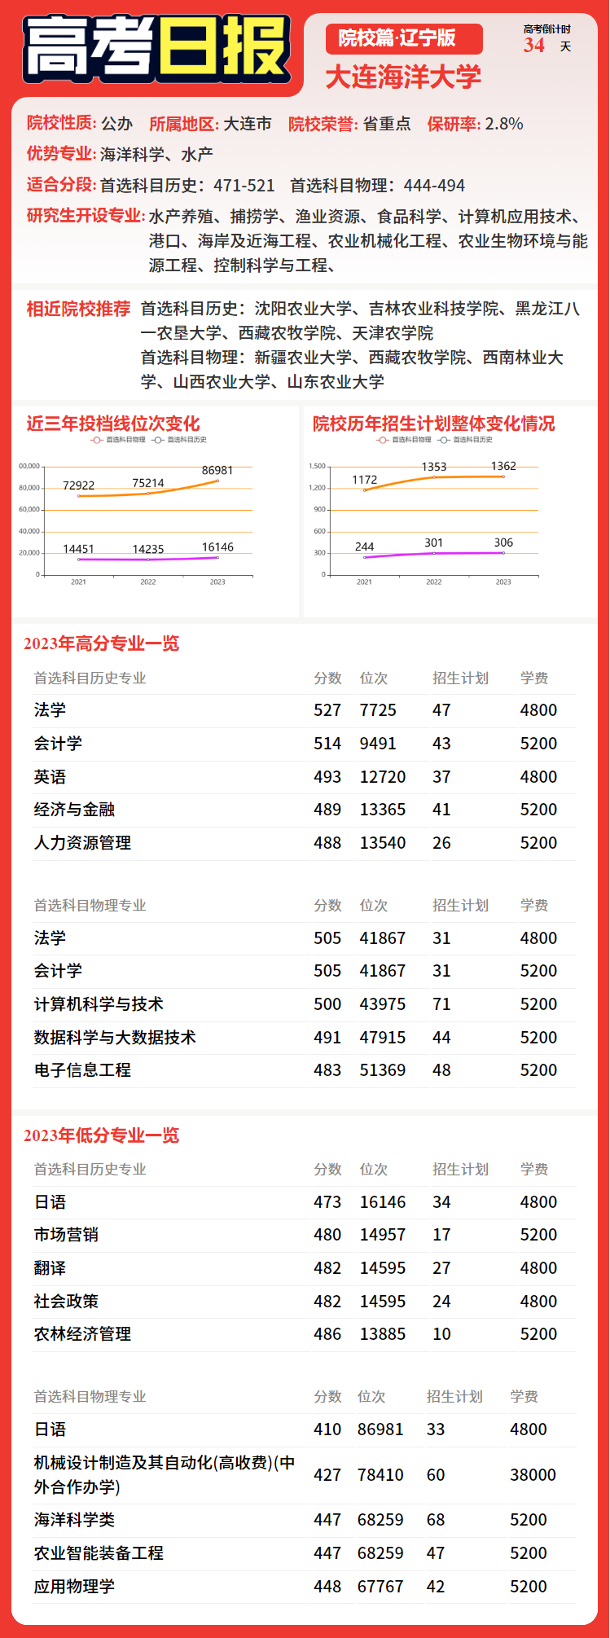Viewport: 610px width, 1638px height.
Task: Click score 527 in the 法学 history row
Action: click(x=327, y=710)
